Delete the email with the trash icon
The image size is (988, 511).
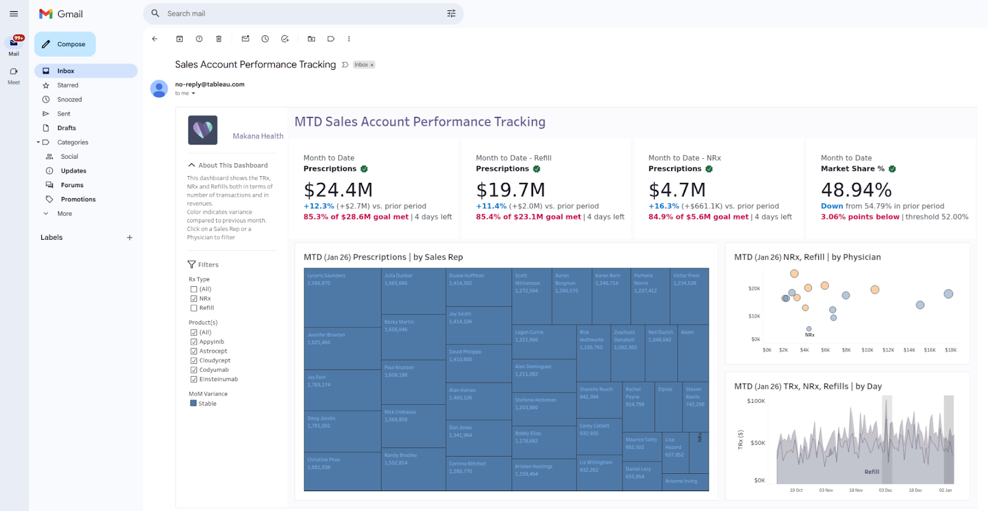point(219,39)
